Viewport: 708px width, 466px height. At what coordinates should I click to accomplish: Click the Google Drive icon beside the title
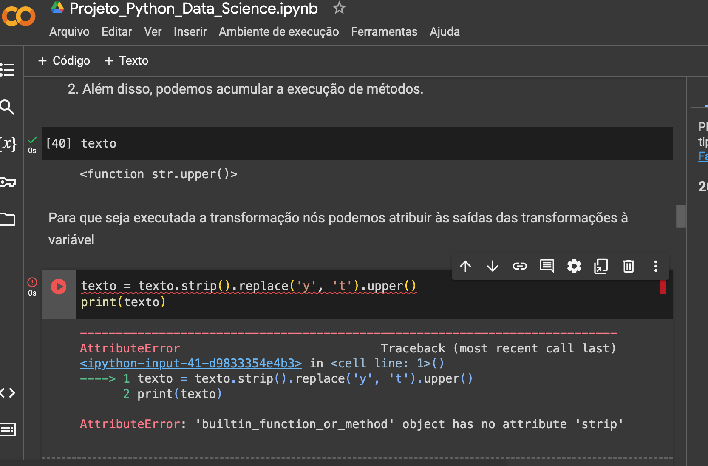click(x=57, y=8)
